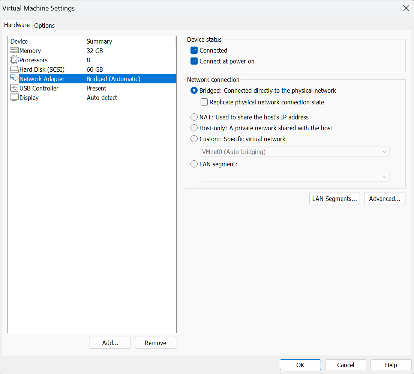Open the VMnet0 (Auto-bridging) dropdown
The width and height of the screenshot is (414, 374).
pos(295,152)
